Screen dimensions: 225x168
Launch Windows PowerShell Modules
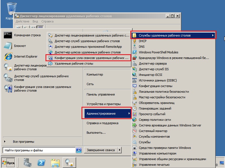click(x=174, y=52)
